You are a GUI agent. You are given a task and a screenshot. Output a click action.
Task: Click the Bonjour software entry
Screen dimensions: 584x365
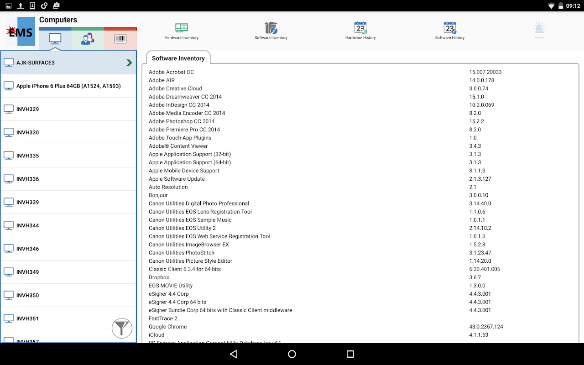coord(158,195)
